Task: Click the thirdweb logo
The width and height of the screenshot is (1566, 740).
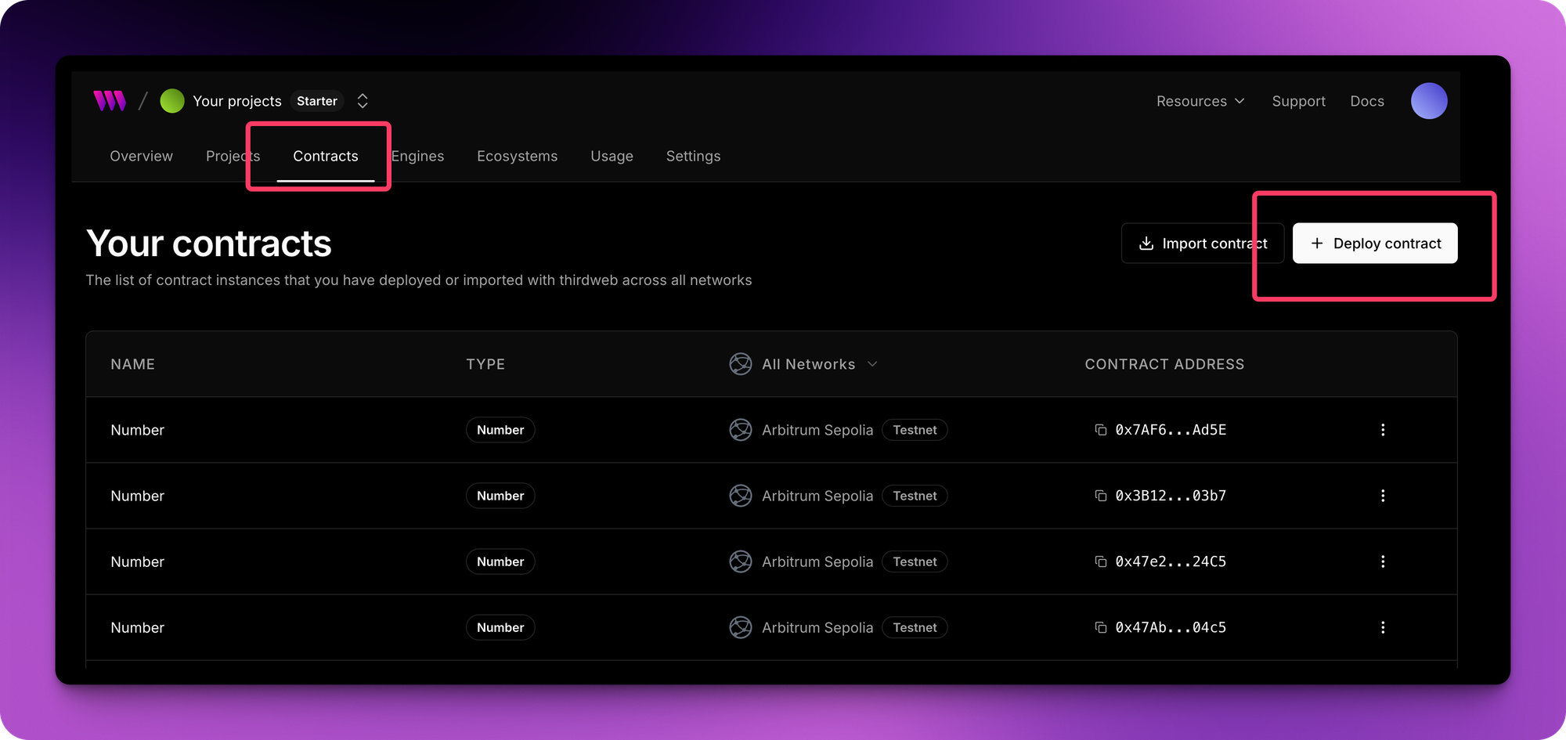Action: pos(110,100)
